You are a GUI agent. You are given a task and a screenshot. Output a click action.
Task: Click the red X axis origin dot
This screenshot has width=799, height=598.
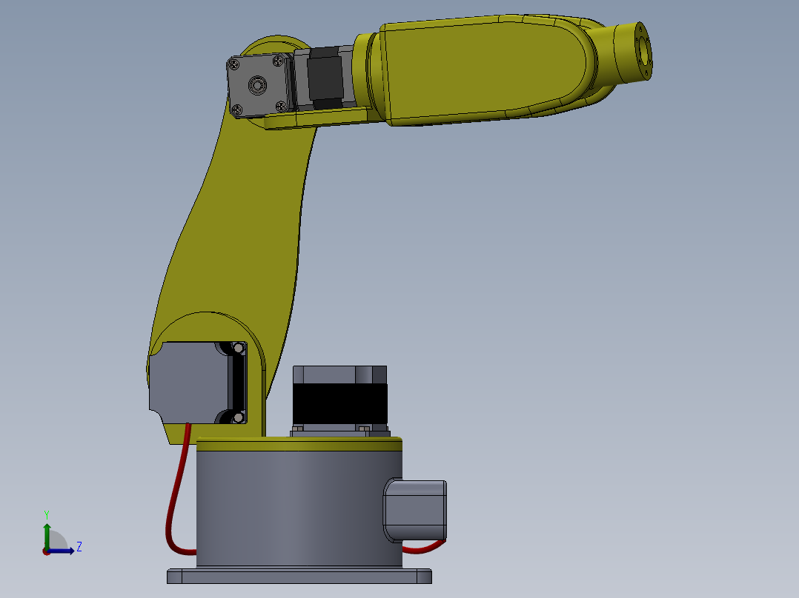[x=46, y=554]
